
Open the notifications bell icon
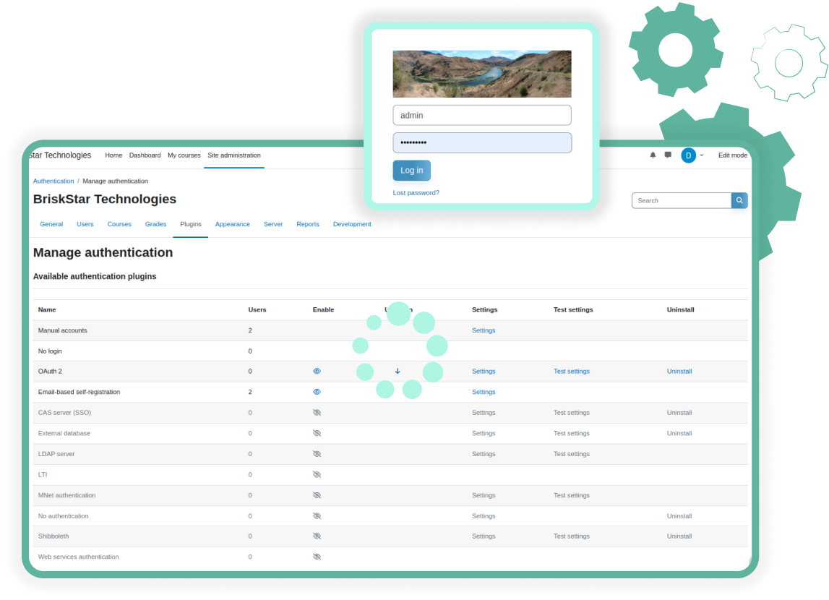click(653, 155)
